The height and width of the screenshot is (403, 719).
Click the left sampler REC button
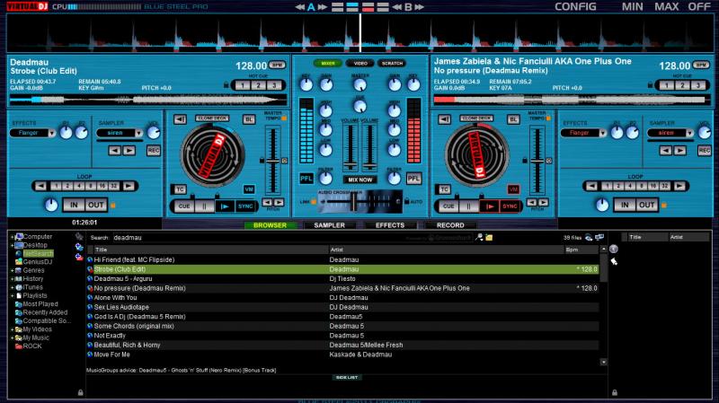click(x=154, y=150)
